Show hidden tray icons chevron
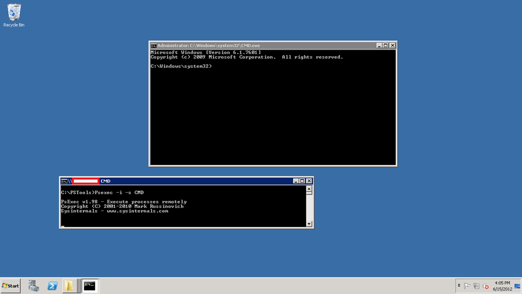This screenshot has width=522, height=294. [459, 286]
